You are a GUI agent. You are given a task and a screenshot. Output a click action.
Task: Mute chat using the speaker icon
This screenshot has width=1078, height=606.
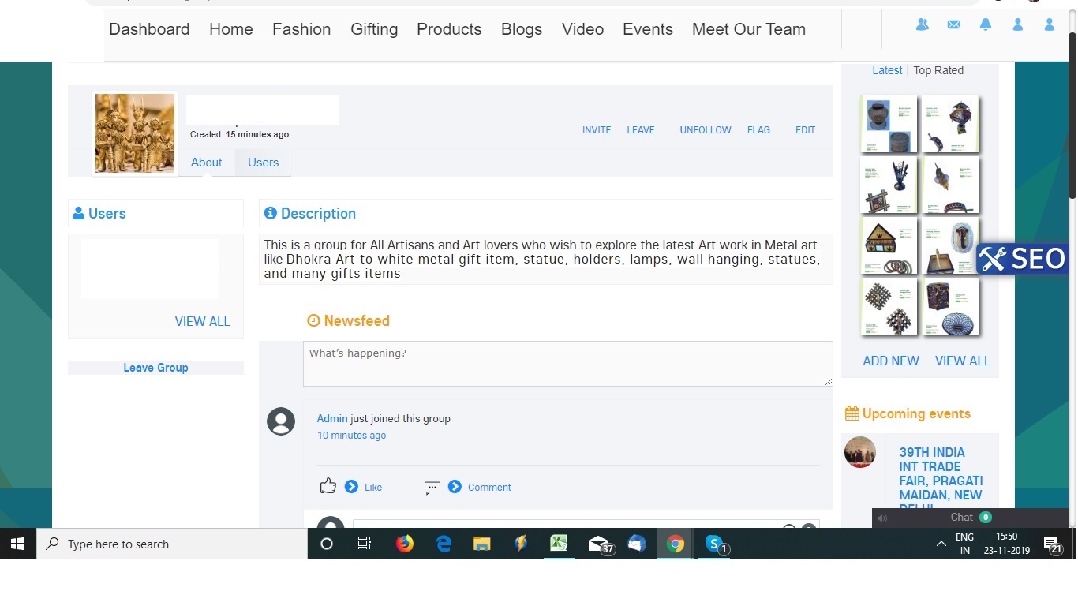point(882,518)
